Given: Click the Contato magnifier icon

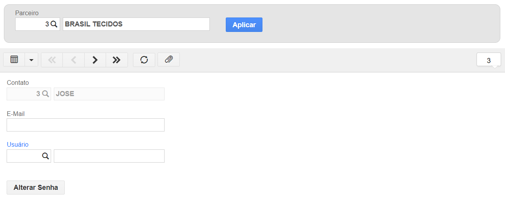Looking at the screenshot, I should [x=45, y=94].
